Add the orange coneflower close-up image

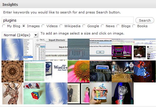click(x=79, y=71)
